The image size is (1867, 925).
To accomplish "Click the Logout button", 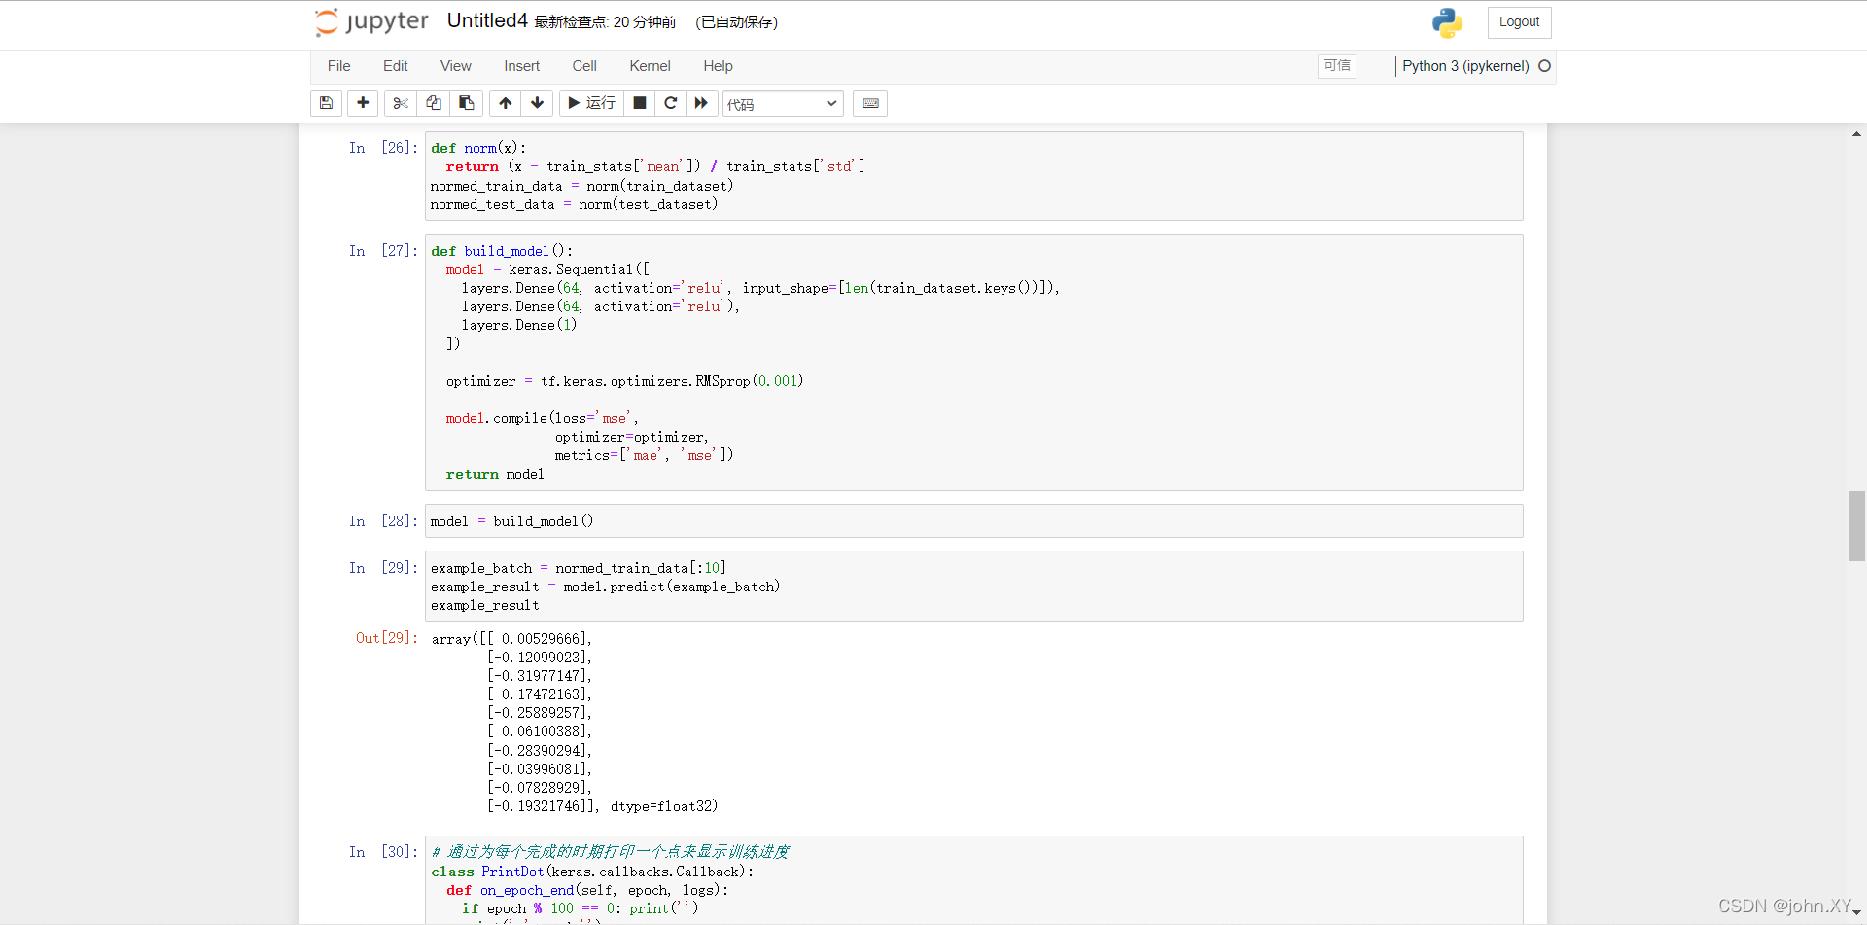I will [1519, 22].
